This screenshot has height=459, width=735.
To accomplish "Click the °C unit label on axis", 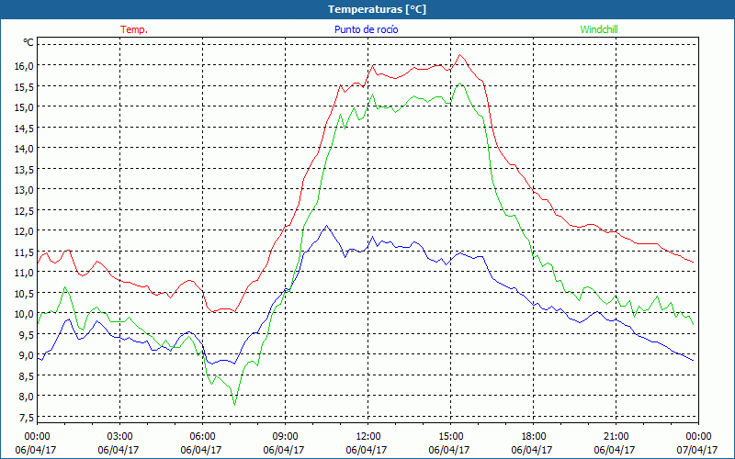I will tap(28, 42).
